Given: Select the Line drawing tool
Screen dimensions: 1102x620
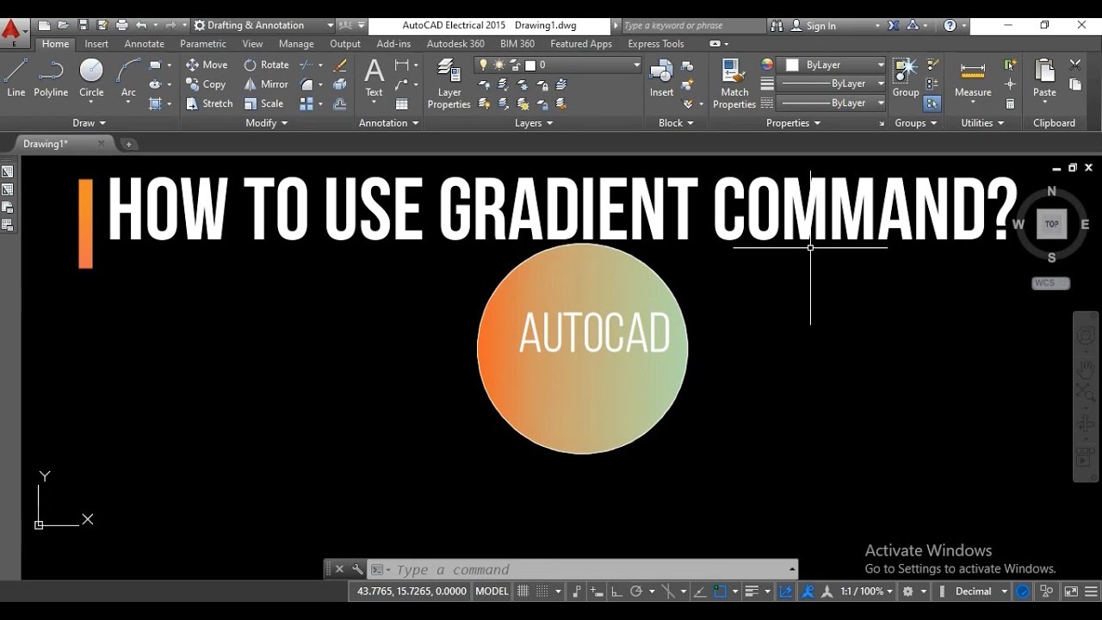Looking at the screenshot, I should pos(16,77).
